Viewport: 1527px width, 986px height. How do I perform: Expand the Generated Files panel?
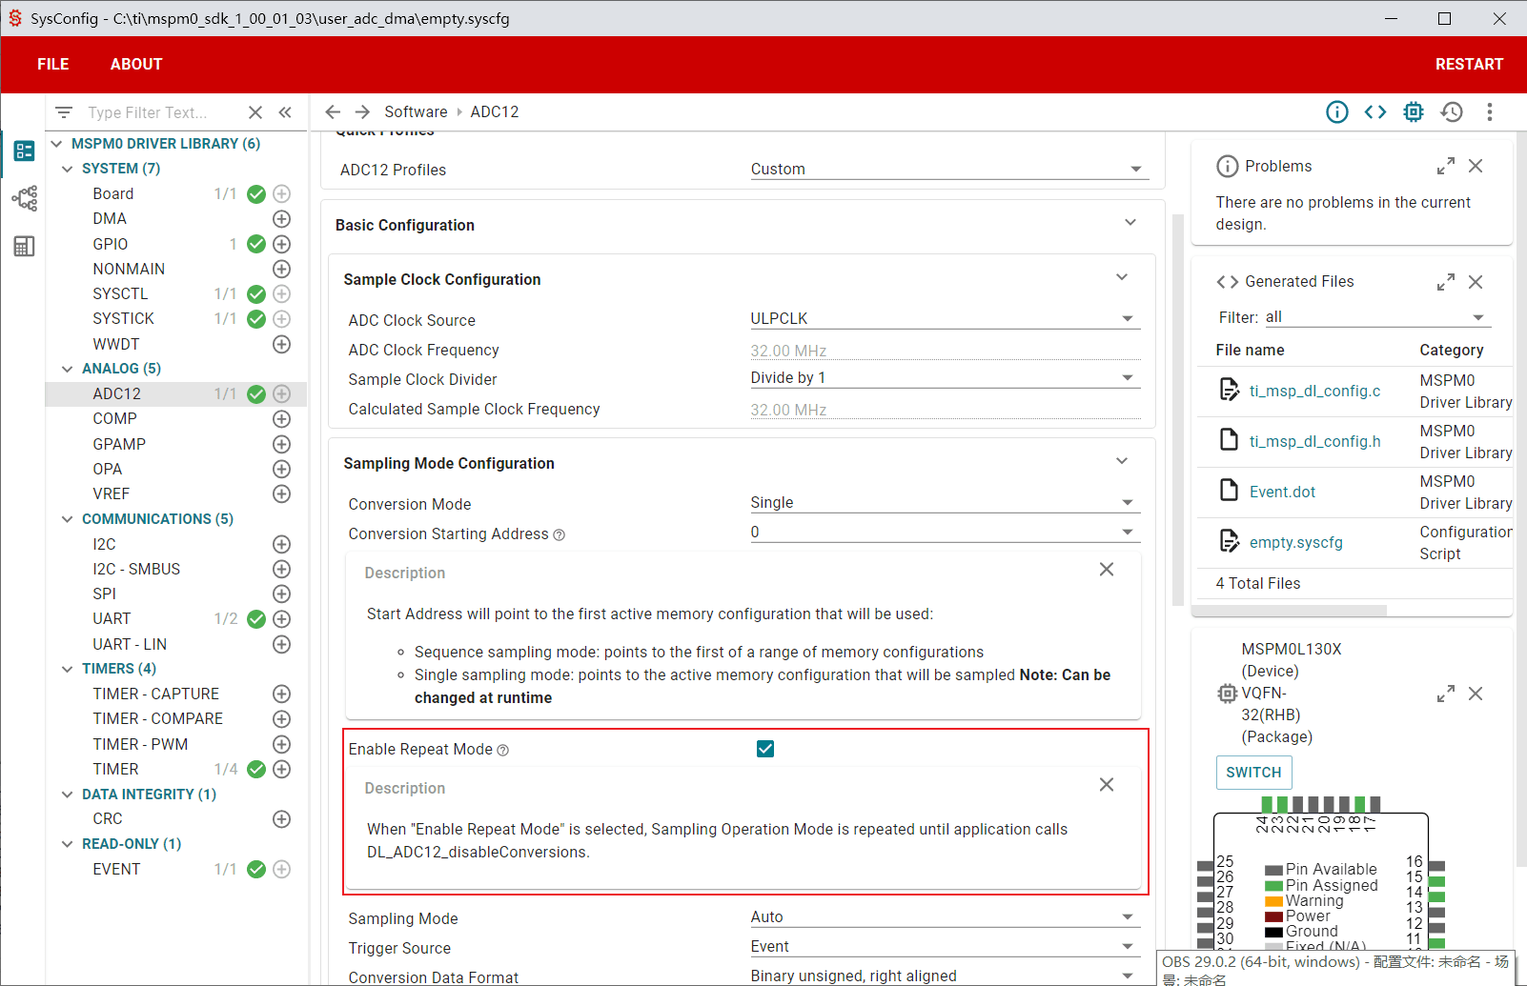1446,282
